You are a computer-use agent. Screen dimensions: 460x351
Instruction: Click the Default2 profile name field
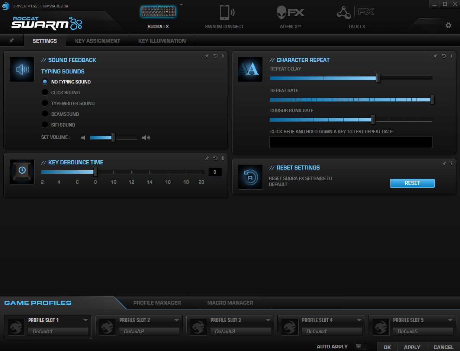tap(149, 331)
